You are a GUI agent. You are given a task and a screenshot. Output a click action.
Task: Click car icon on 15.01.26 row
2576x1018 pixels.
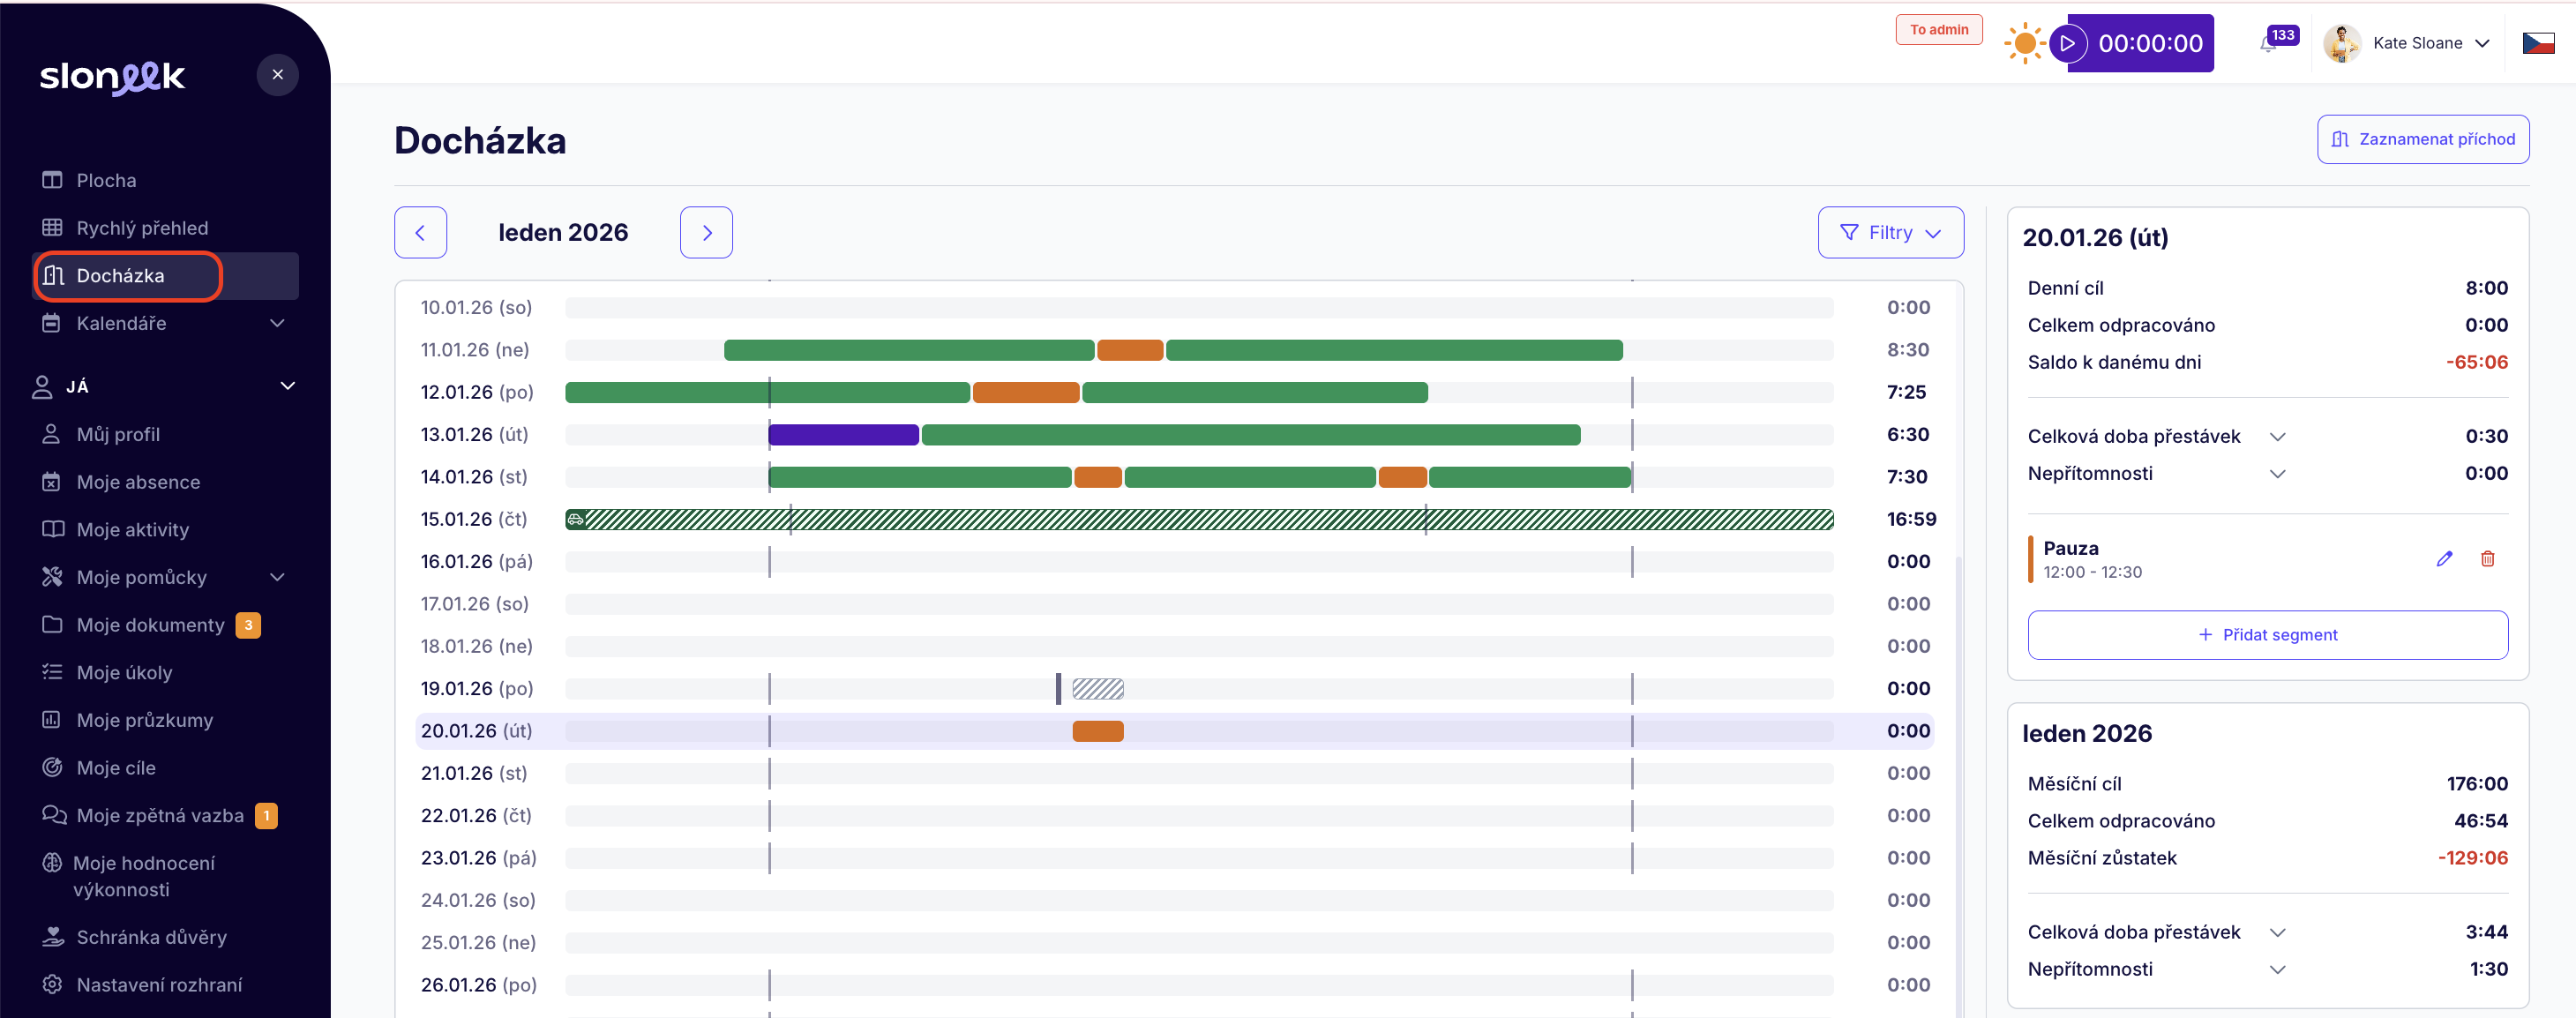575,519
